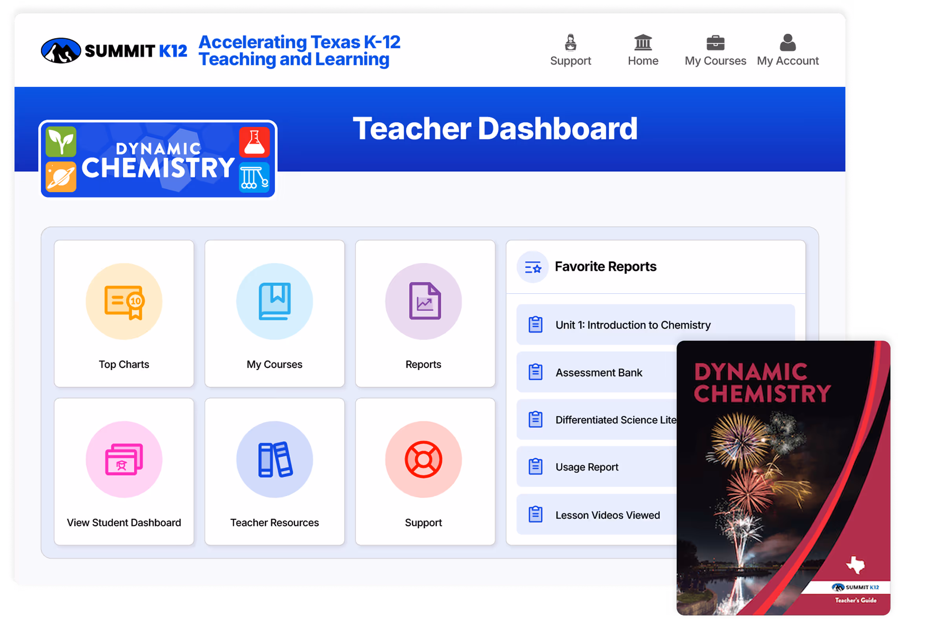The height and width of the screenshot is (628, 938).
Task: Open My Courses in the top navigation
Action: (x=715, y=50)
